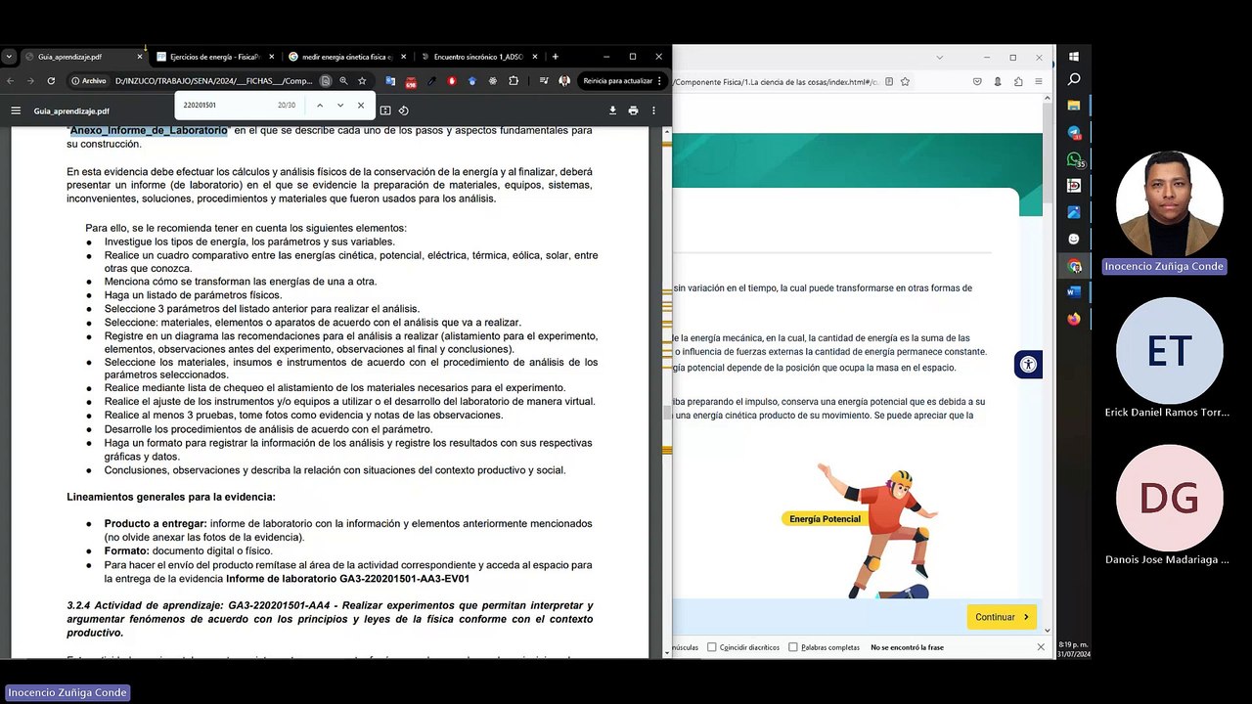1252x704 pixels.
Task: Open the Chrome zoom magnifier icon
Action: (x=343, y=81)
